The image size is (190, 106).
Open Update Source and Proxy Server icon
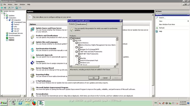click(32, 29)
